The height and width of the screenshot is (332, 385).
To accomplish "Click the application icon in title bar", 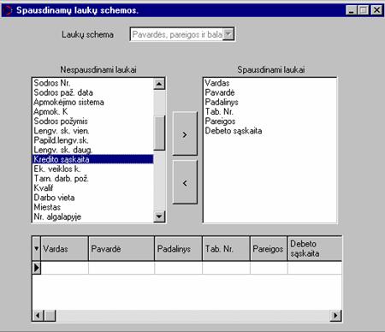I will point(8,10).
